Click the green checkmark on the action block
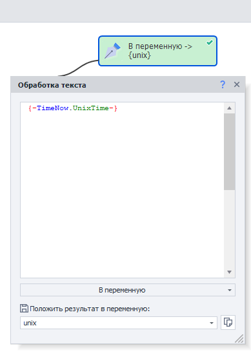Image resolution: width=251 pixels, height=355 pixels. [210, 43]
